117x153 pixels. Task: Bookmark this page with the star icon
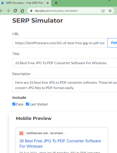point(110,11)
